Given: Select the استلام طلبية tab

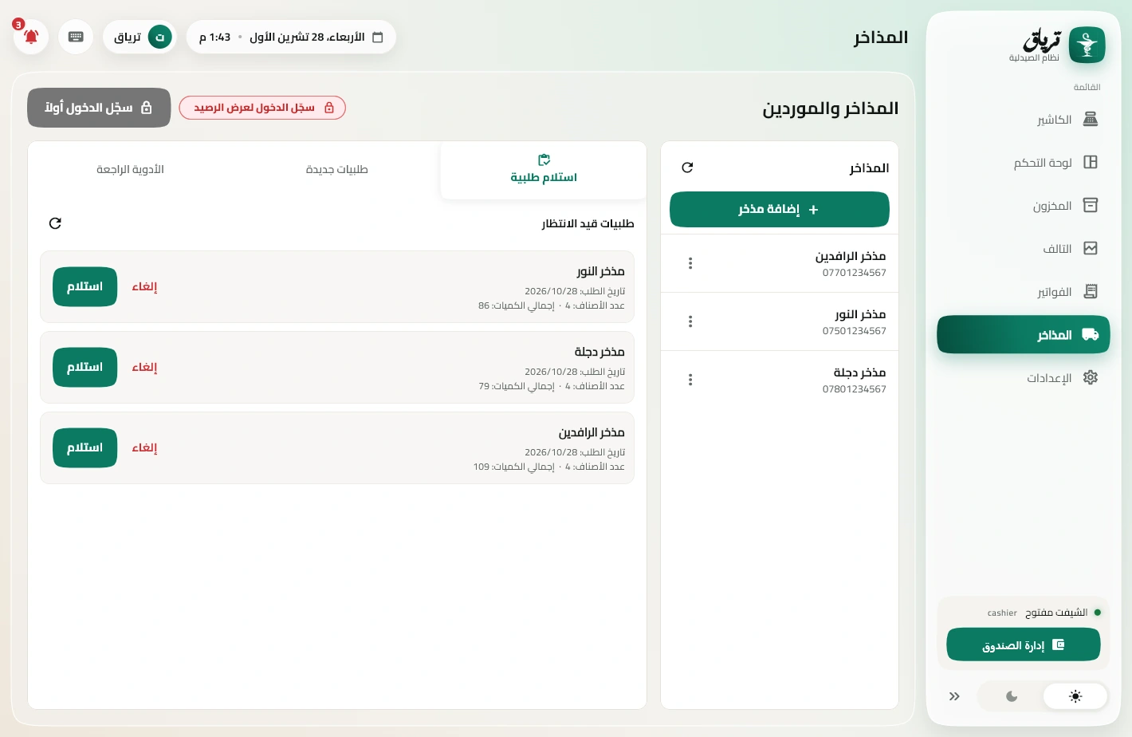Looking at the screenshot, I should [543, 170].
